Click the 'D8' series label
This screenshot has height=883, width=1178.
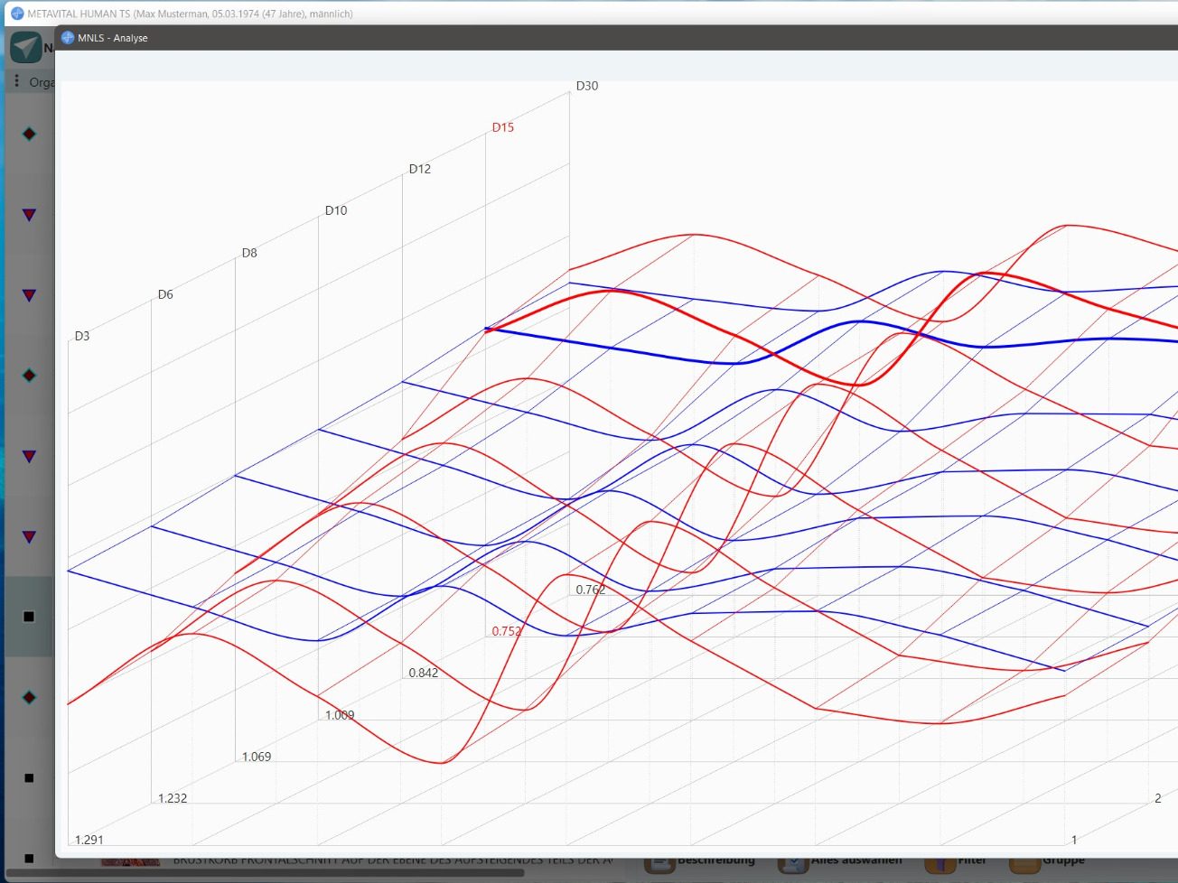(x=249, y=253)
